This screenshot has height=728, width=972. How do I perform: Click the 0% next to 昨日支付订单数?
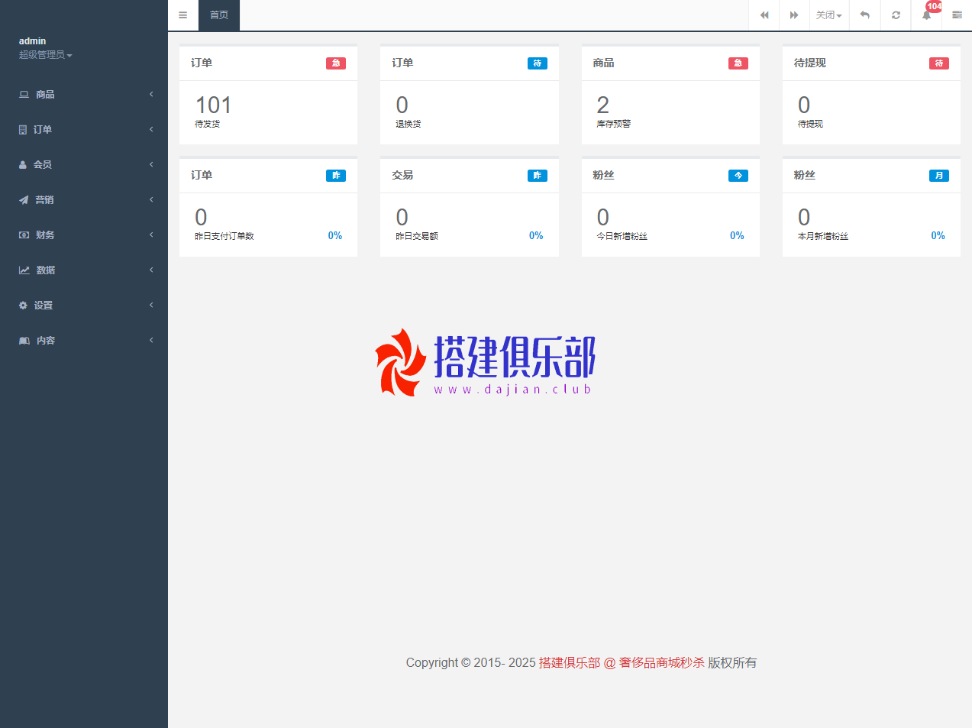pyautogui.click(x=335, y=235)
